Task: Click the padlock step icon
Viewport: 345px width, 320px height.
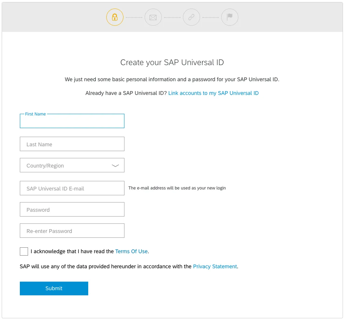Action: (115, 17)
